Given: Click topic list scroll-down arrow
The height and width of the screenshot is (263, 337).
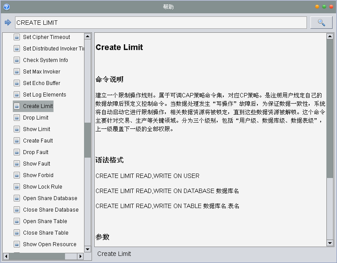Looking at the screenshot, I should tap(88, 249).
